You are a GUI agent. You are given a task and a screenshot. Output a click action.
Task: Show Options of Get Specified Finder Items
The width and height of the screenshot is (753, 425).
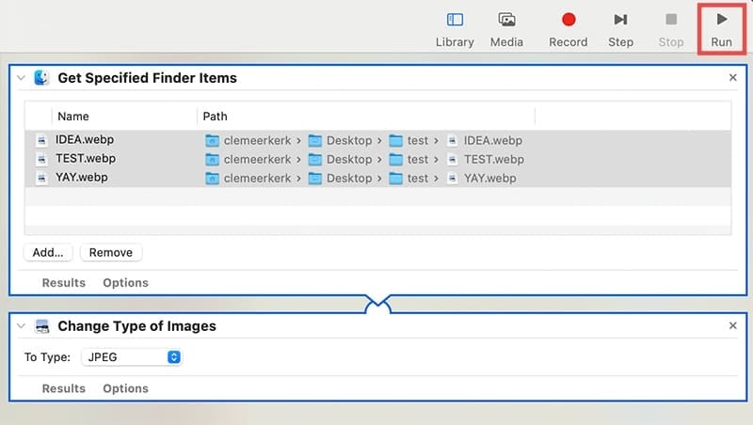pyautogui.click(x=125, y=283)
